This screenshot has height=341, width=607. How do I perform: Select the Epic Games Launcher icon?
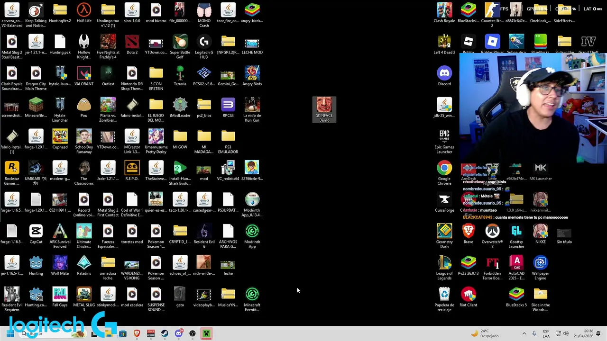444,142
